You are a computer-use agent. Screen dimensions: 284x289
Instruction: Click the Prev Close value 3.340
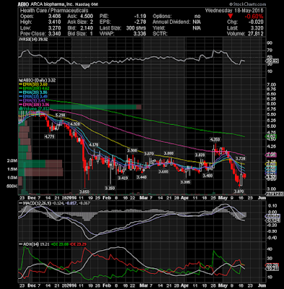pyautogui.click(x=53, y=34)
